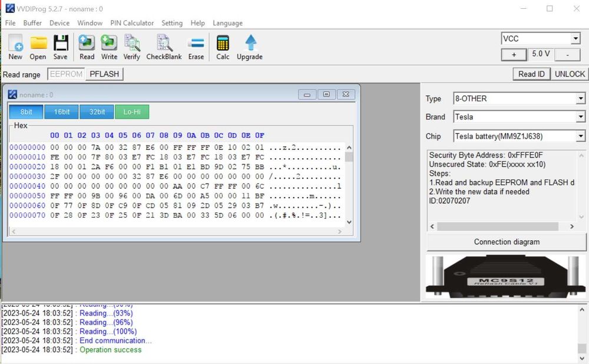Click hex row address 00000030
The image size is (589, 364).
28,176
